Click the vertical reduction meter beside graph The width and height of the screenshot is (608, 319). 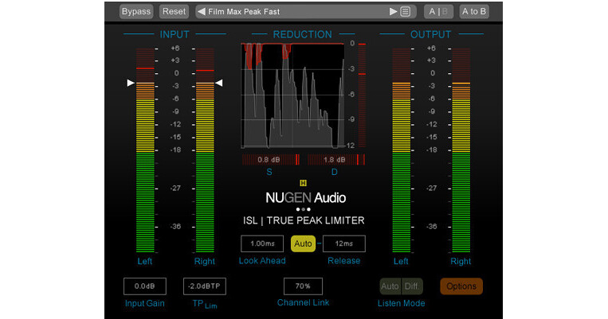362,95
